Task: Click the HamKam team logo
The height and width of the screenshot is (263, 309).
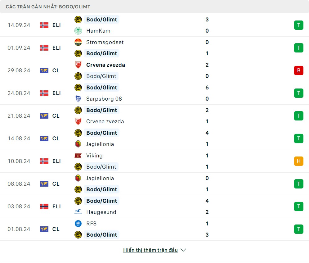Action: pos(78,31)
